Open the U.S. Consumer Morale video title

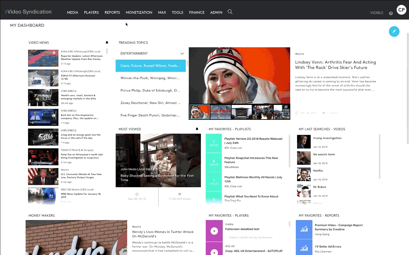(81, 176)
